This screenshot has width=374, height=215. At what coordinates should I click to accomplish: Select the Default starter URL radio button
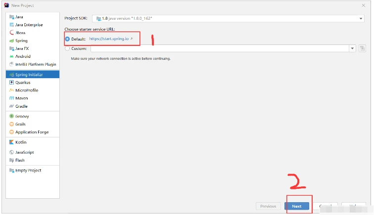[67, 39]
